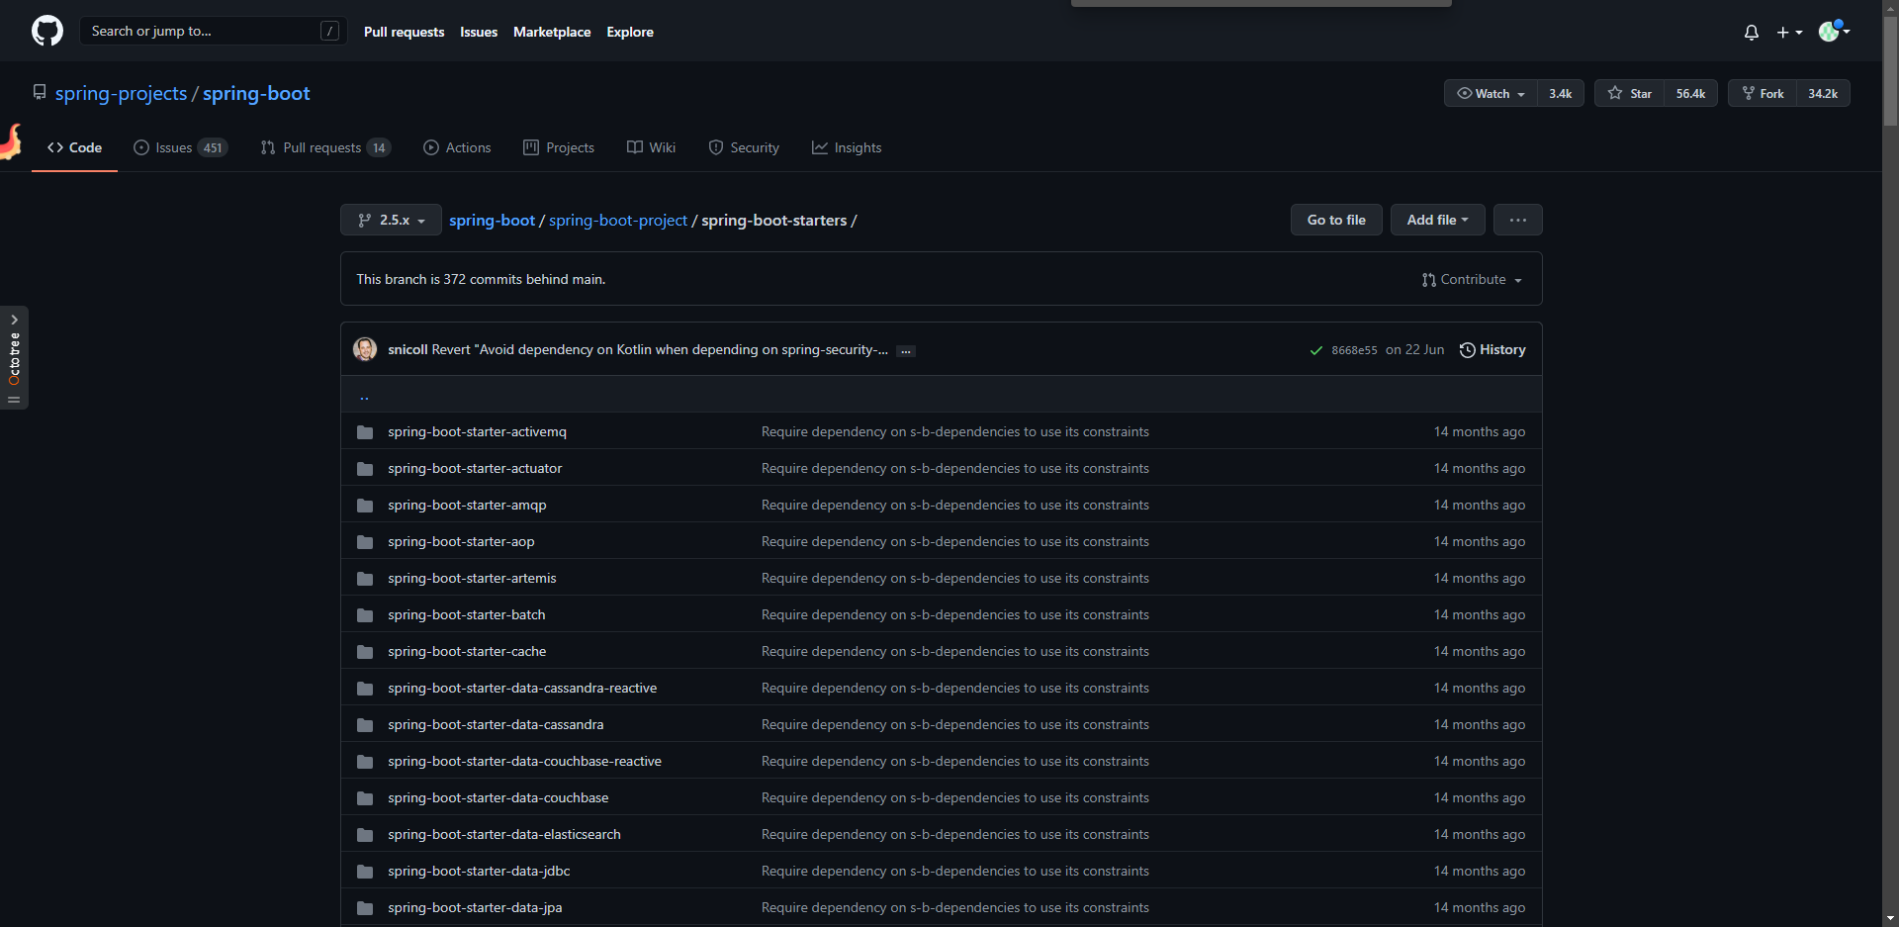1899x927 pixels.
Task: Click the green commit status checkmark
Action: pos(1315,350)
